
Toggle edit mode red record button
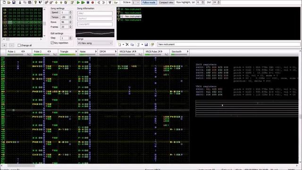point(92,2)
